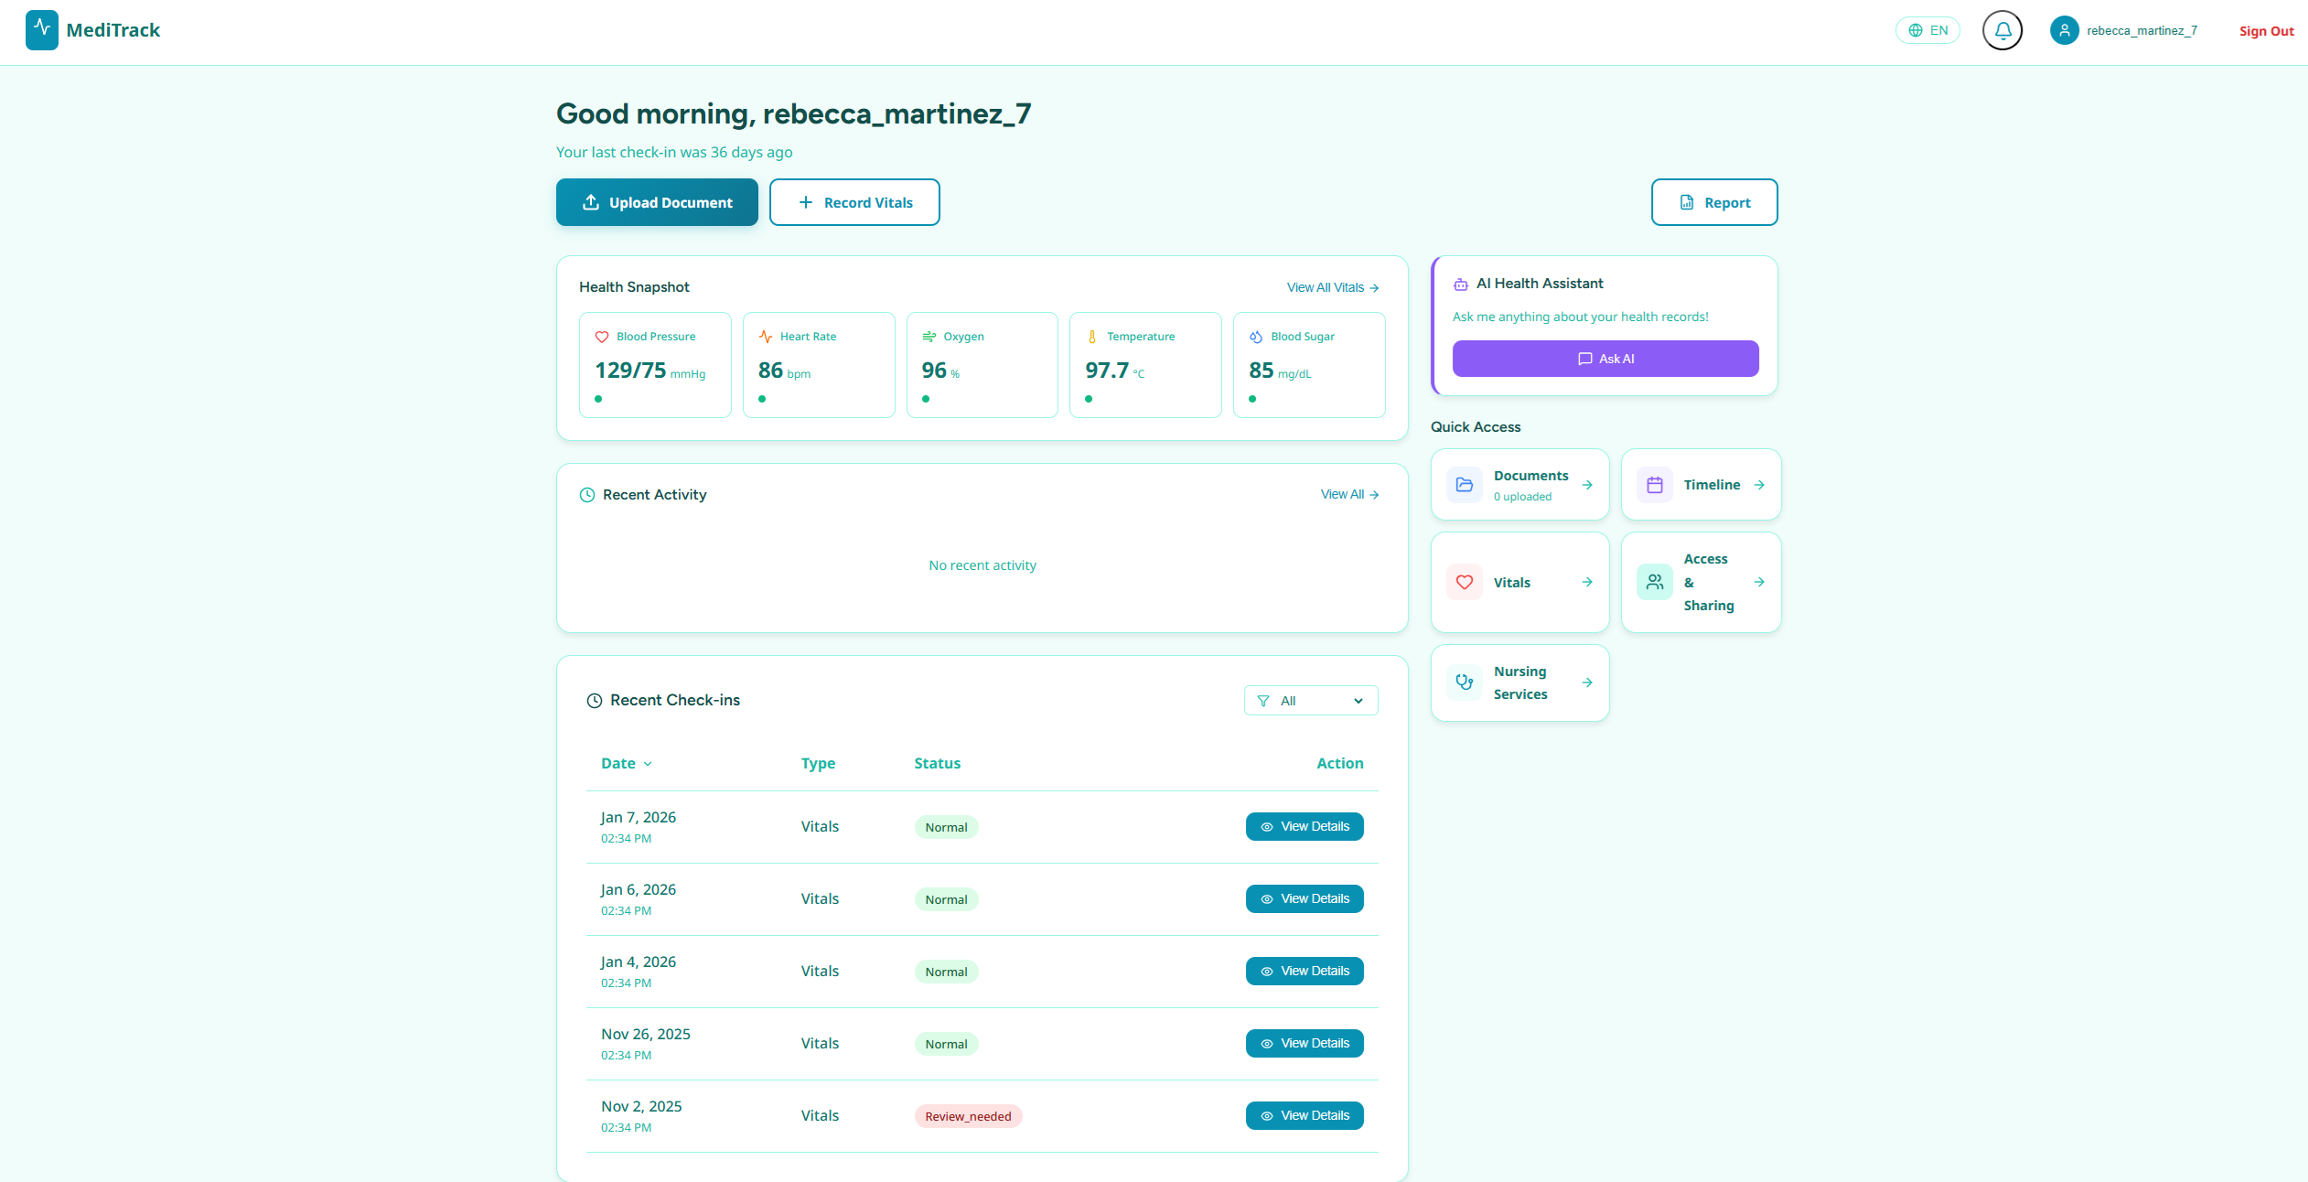Click the Upload Document button
This screenshot has width=2308, height=1182.
[x=657, y=202]
